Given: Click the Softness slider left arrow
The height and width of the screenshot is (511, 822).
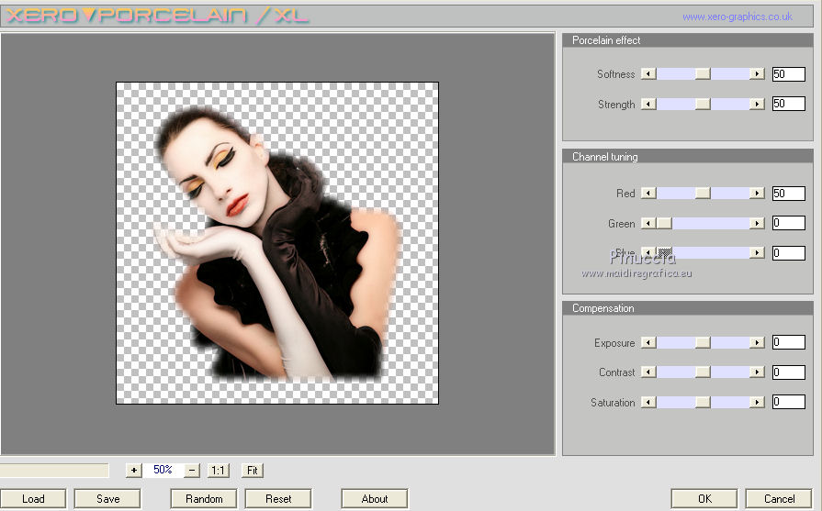Looking at the screenshot, I should pos(648,74).
